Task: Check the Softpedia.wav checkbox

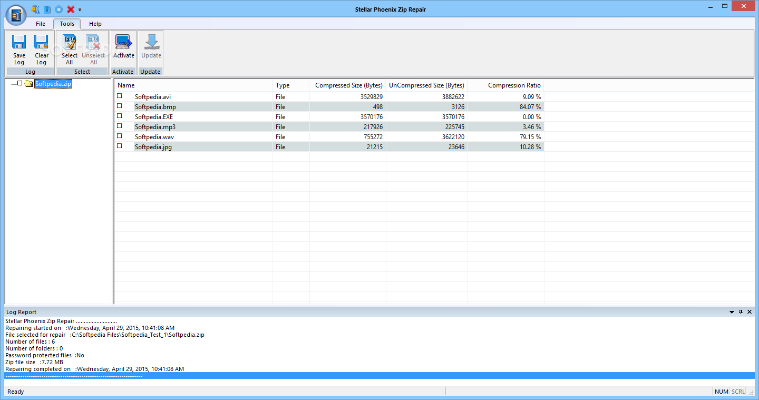Action: click(120, 136)
